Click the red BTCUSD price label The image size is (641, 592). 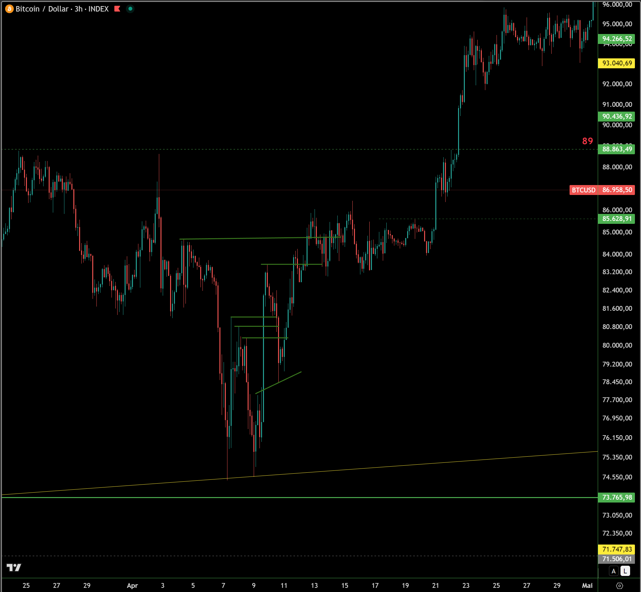pos(583,190)
